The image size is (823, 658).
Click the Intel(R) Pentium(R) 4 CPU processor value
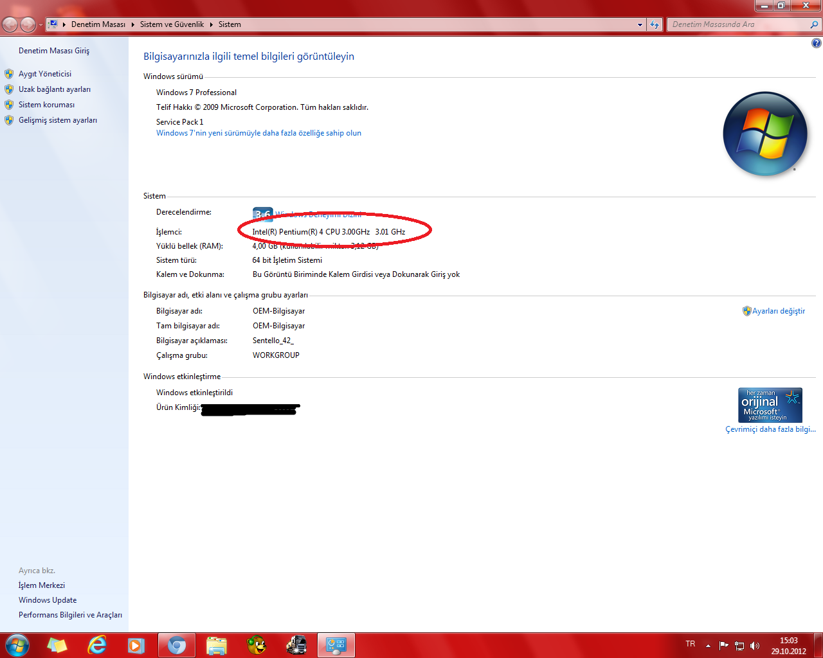329,232
